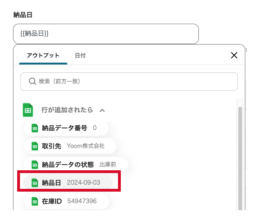Select the 納品日 2024-09-03 output item
This screenshot has height=219, width=256.
coord(68,183)
